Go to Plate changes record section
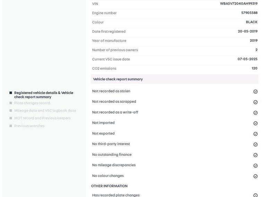The image size is (263, 197). (x=32, y=103)
